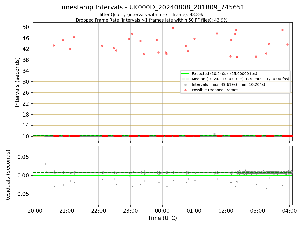Click the x-axis tick label '20:00'
The image size is (303, 227).
35,210
